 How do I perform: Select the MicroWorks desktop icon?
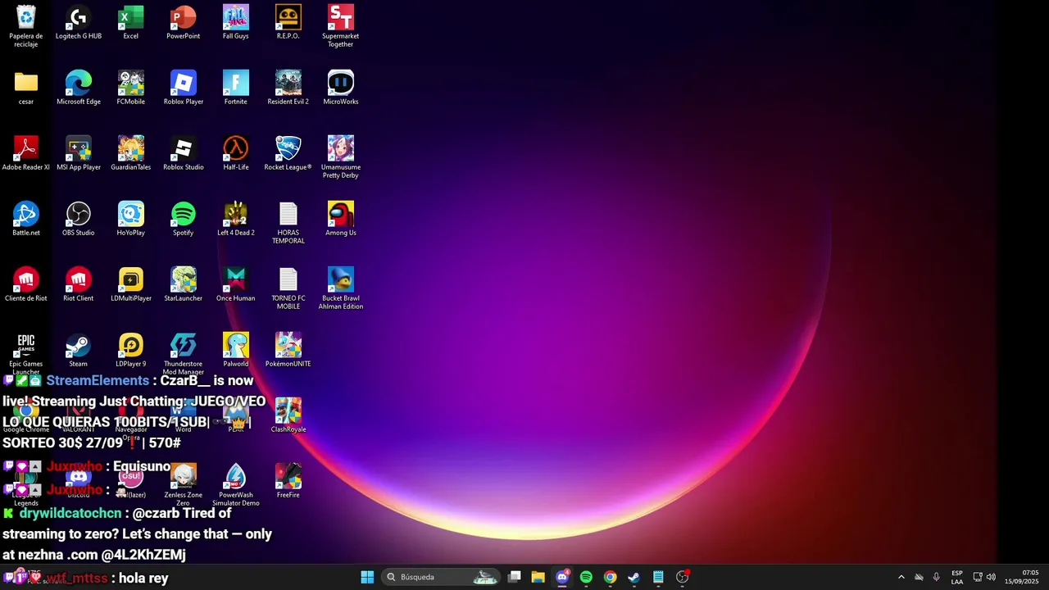tap(341, 88)
